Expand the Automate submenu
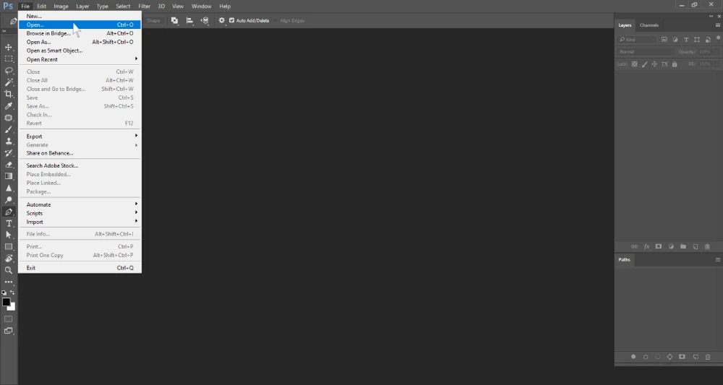 tap(80, 204)
